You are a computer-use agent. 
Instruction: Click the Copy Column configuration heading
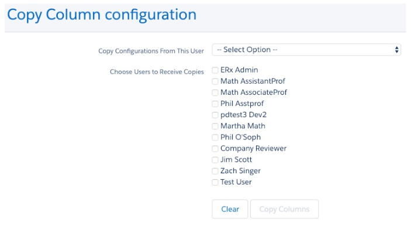[x=102, y=15]
